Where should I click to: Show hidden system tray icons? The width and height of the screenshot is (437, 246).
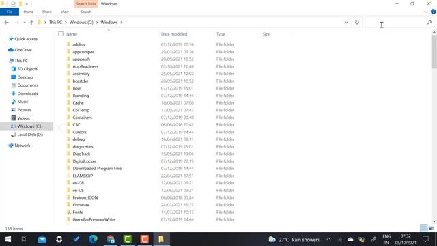(x=328, y=239)
